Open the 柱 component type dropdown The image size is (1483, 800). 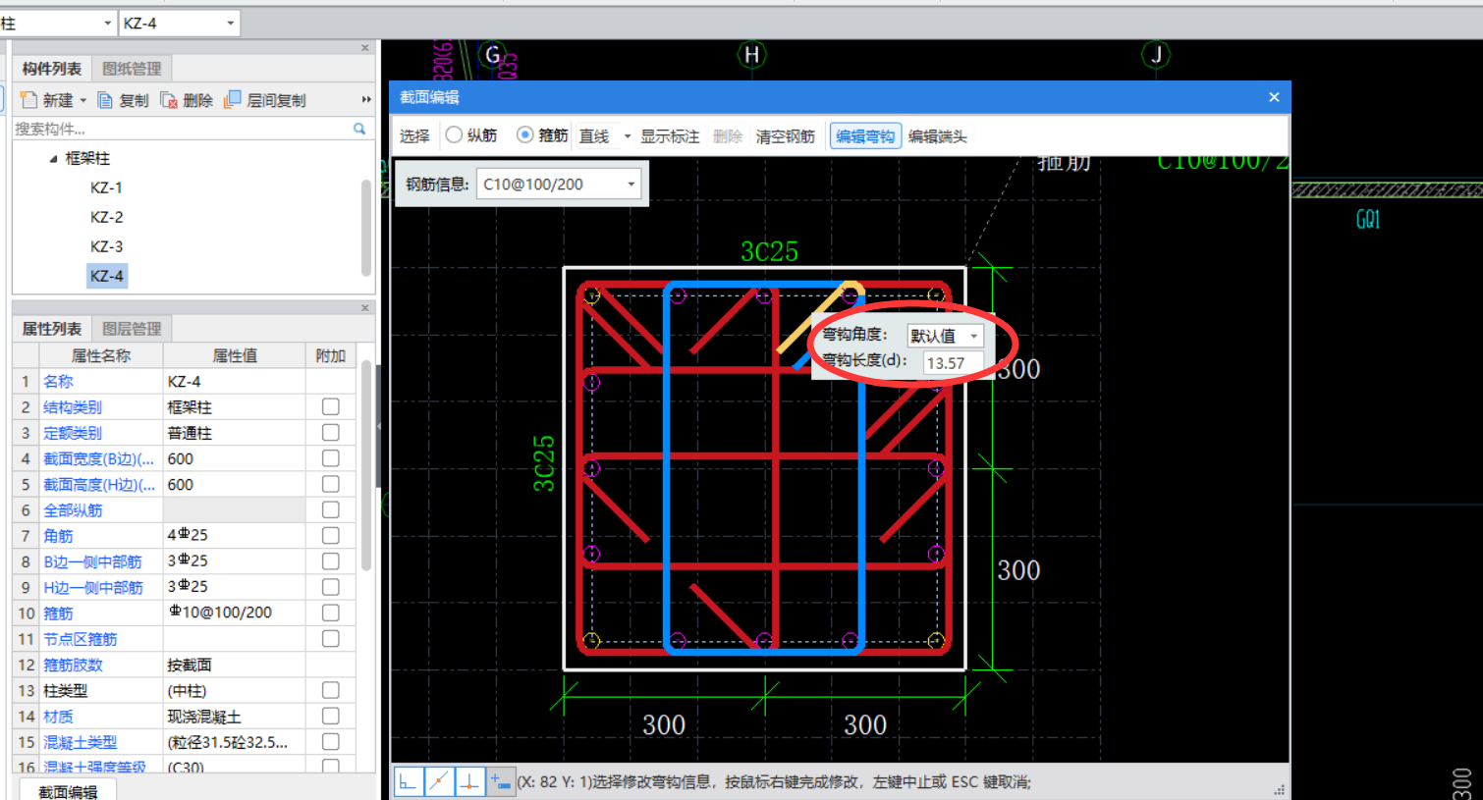click(x=108, y=23)
